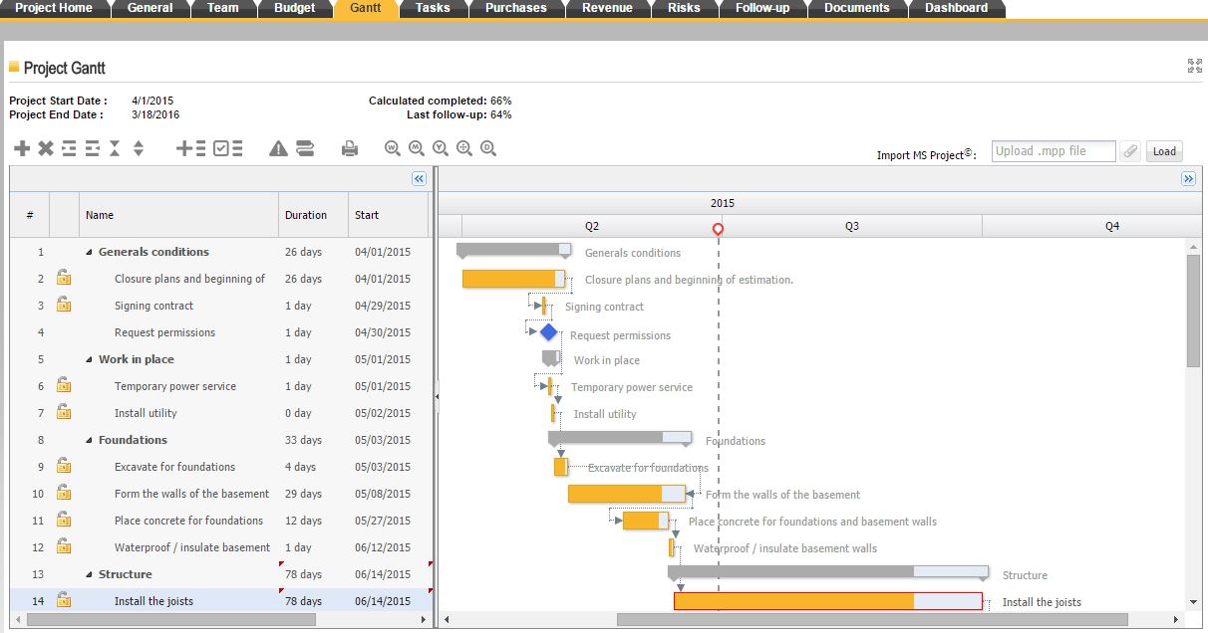The width and height of the screenshot is (1208, 633).
Task: Zoom the timeline to month view
Action: coord(416,147)
